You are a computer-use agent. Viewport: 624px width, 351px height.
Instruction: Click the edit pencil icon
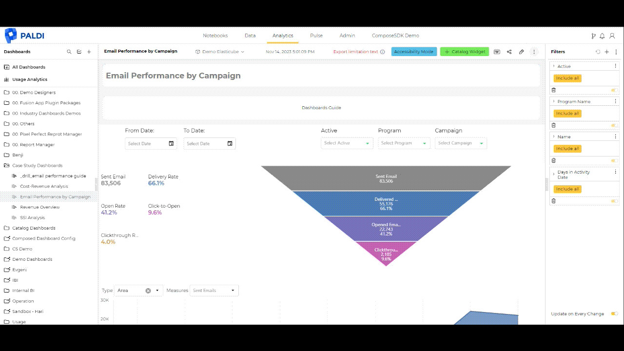point(521,52)
